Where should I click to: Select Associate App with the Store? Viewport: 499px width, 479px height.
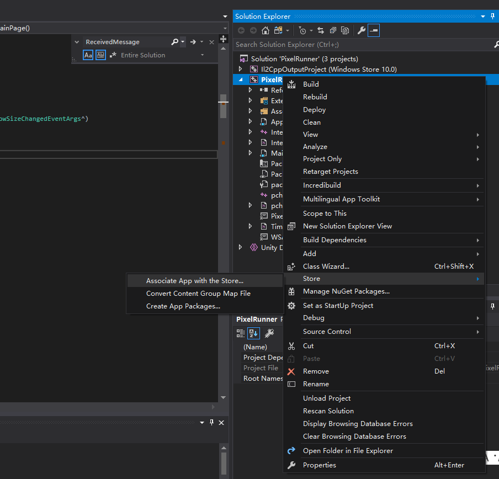point(194,281)
